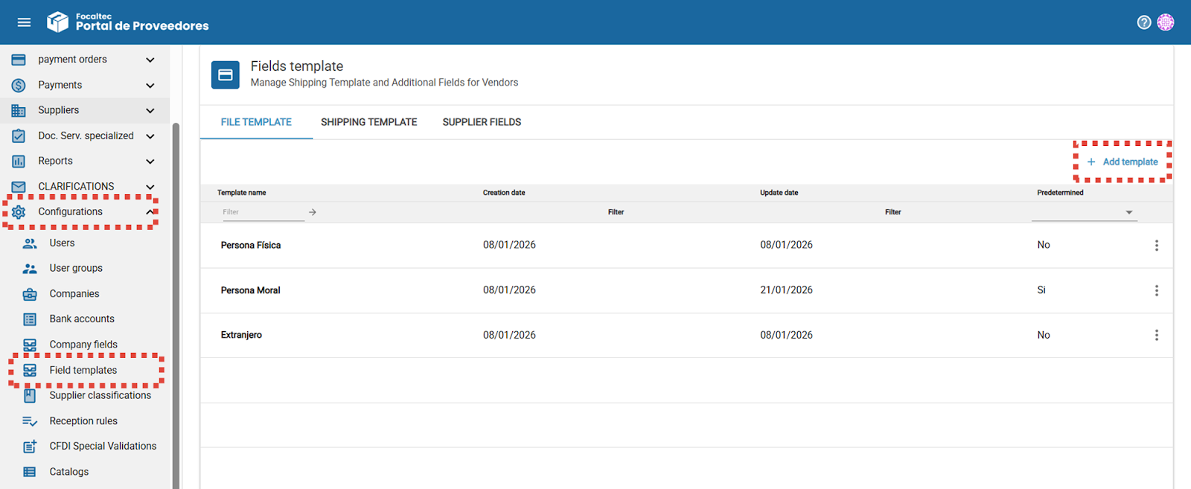
Task: Click the Suppliers building icon
Action: click(x=19, y=111)
